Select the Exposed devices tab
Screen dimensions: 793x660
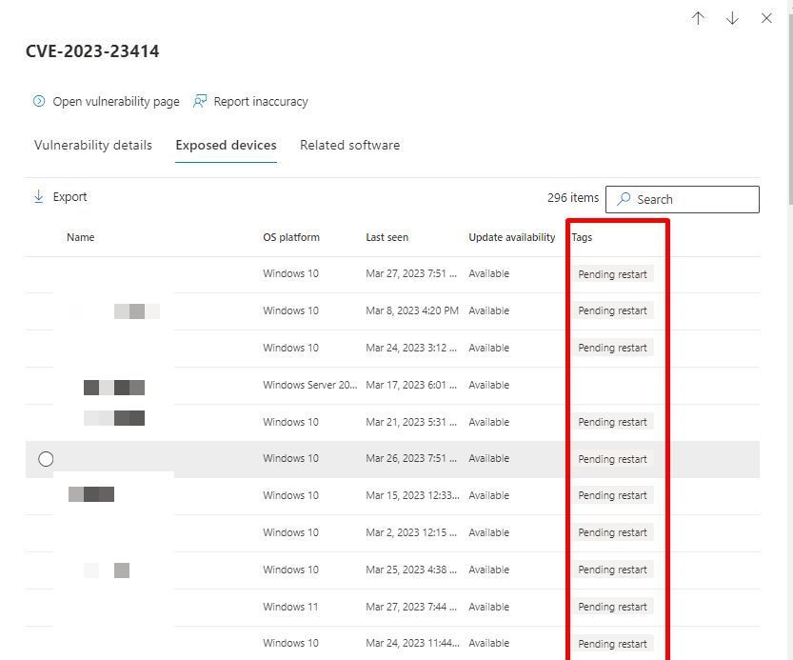[x=226, y=146]
